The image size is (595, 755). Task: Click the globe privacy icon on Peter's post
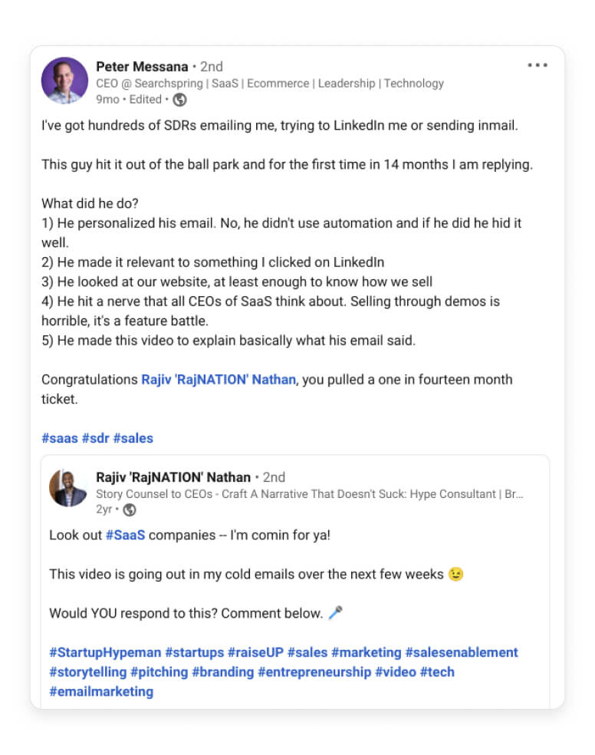[x=179, y=99]
